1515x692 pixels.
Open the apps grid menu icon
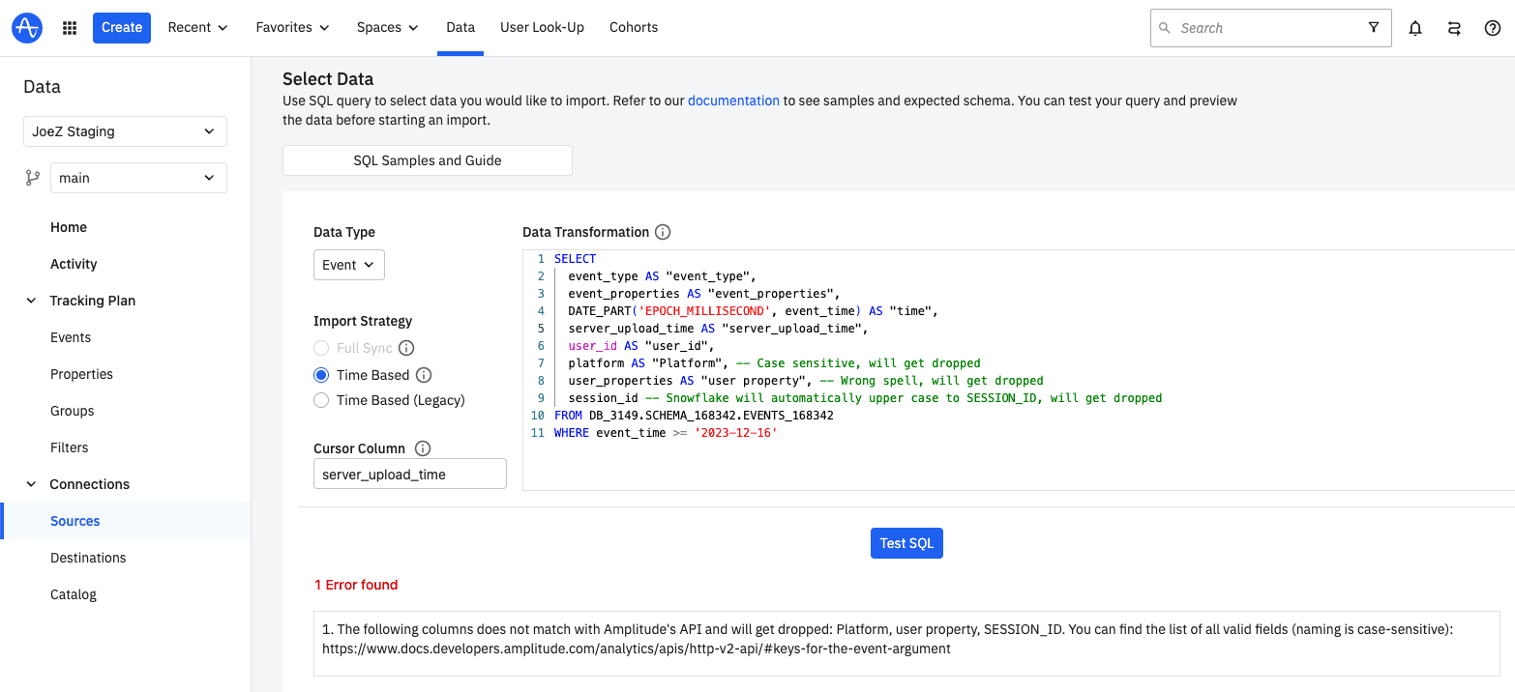click(x=70, y=28)
